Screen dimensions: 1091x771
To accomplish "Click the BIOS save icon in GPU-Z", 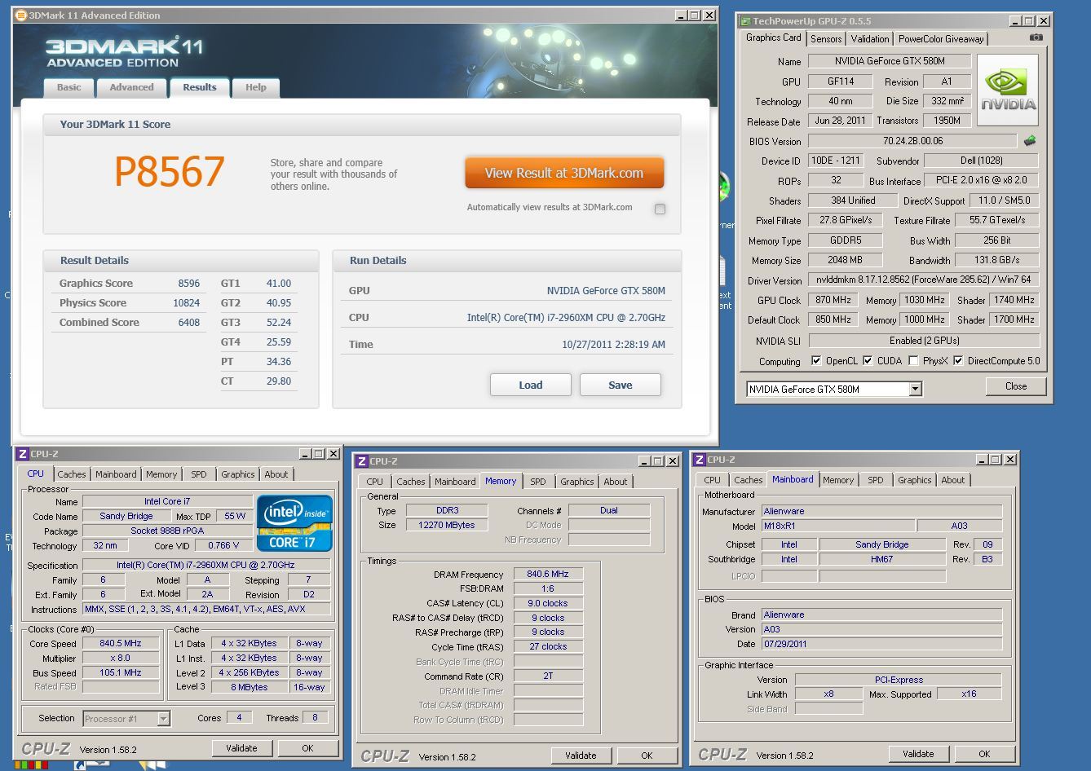I will tap(1030, 141).
